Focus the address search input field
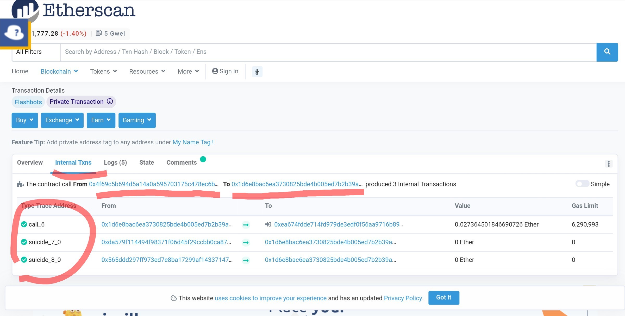The height and width of the screenshot is (316, 625). point(329,52)
